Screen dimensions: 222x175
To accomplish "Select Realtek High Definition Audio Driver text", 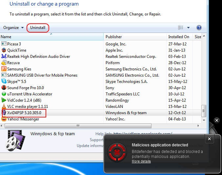I will pyautogui.click(x=38, y=56).
